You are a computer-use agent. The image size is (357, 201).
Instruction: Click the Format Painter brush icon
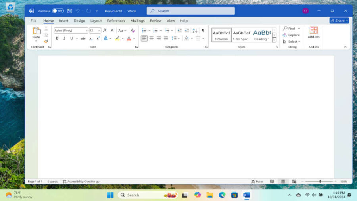point(46,41)
